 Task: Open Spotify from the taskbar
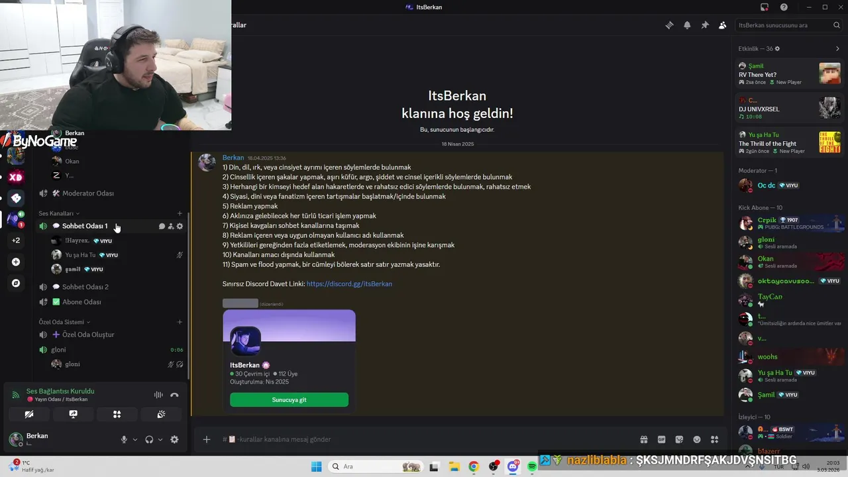coord(532,466)
